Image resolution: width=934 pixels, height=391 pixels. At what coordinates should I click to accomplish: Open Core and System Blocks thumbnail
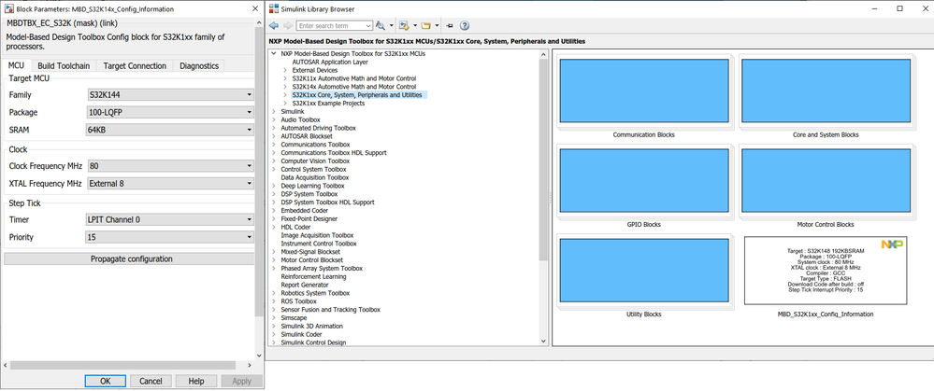pos(826,90)
